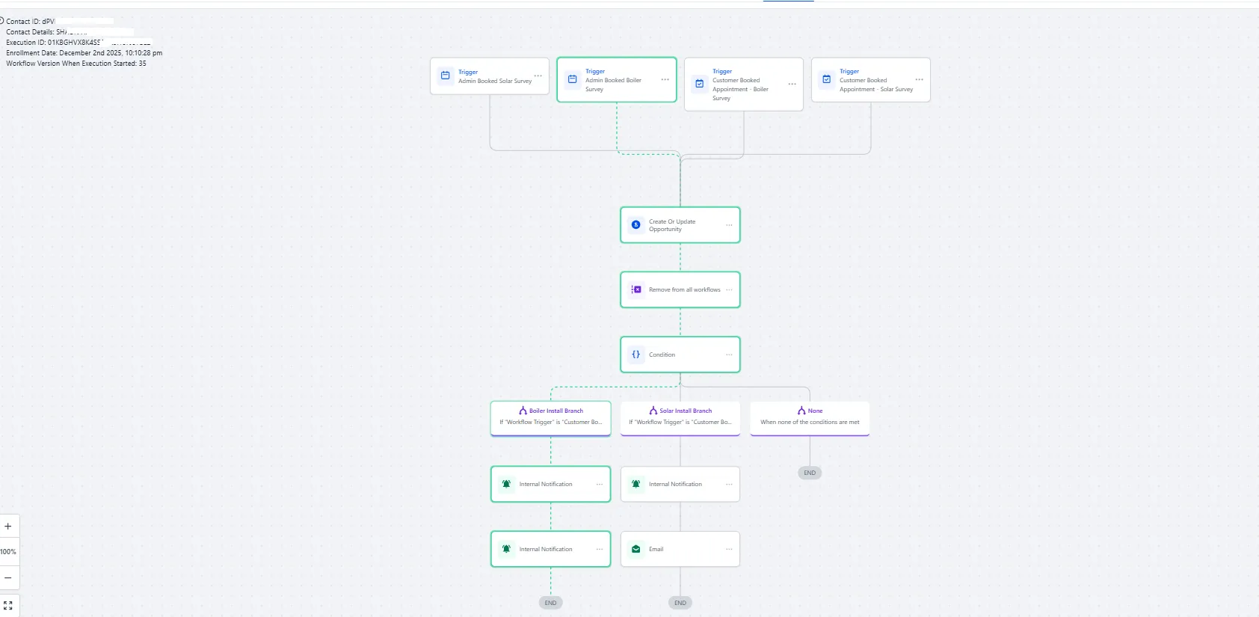
Task: Click the Workflow Version When Execution Started text
Action: tap(76, 64)
